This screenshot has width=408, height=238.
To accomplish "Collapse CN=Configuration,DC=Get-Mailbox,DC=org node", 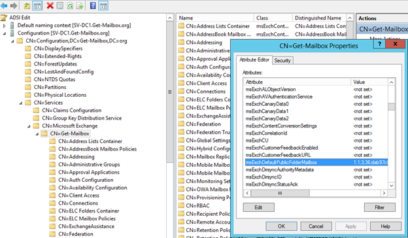I will click(12, 41).
